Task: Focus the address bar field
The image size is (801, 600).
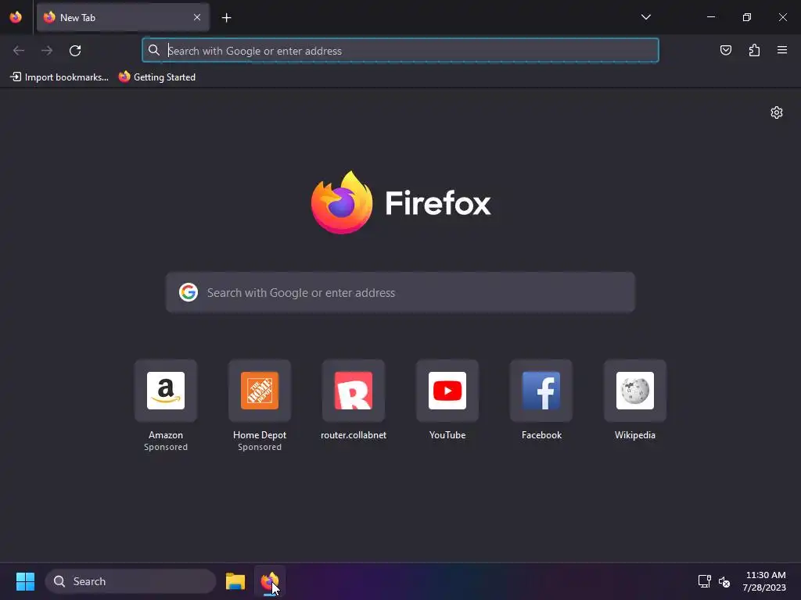Action: [400, 51]
